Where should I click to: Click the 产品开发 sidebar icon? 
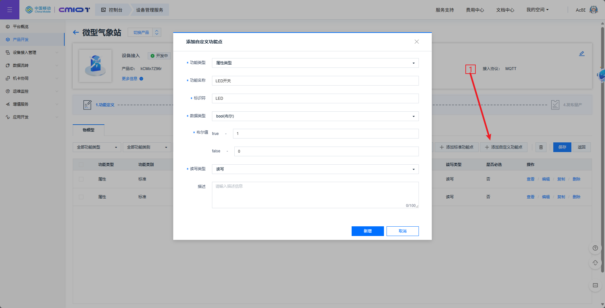[x=8, y=39]
